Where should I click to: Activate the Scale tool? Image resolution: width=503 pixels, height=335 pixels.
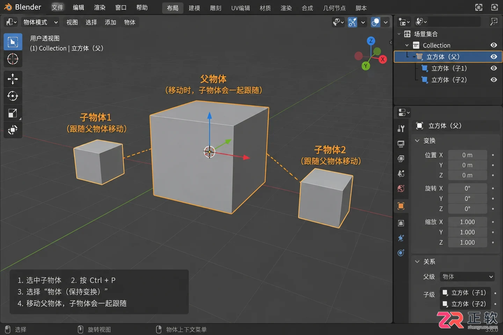click(x=13, y=113)
